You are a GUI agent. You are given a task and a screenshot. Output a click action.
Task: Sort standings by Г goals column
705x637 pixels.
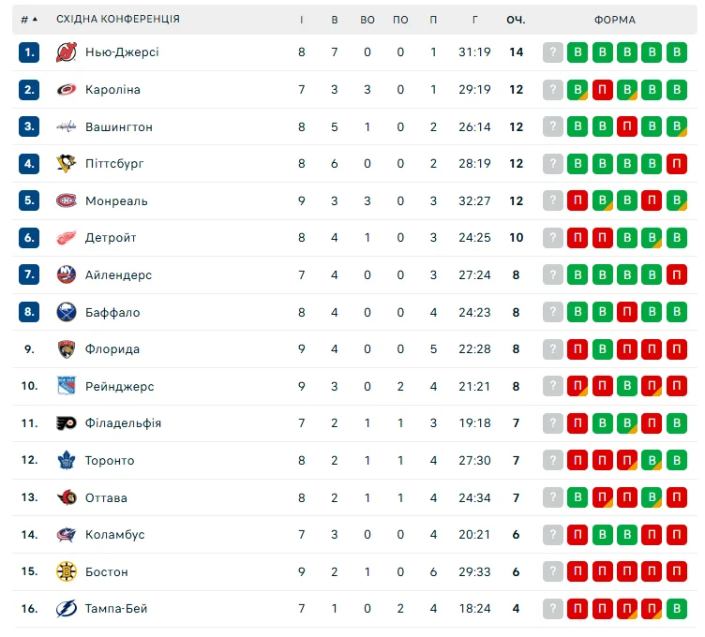(475, 20)
